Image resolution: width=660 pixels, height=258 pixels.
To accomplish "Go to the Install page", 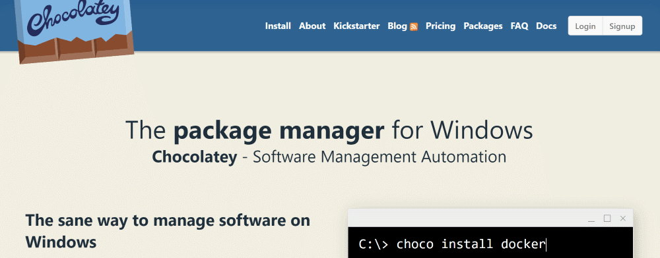I will (278, 26).
